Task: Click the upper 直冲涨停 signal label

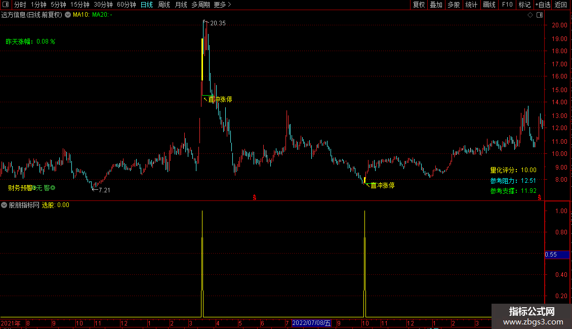Action: pyautogui.click(x=220, y=99)
